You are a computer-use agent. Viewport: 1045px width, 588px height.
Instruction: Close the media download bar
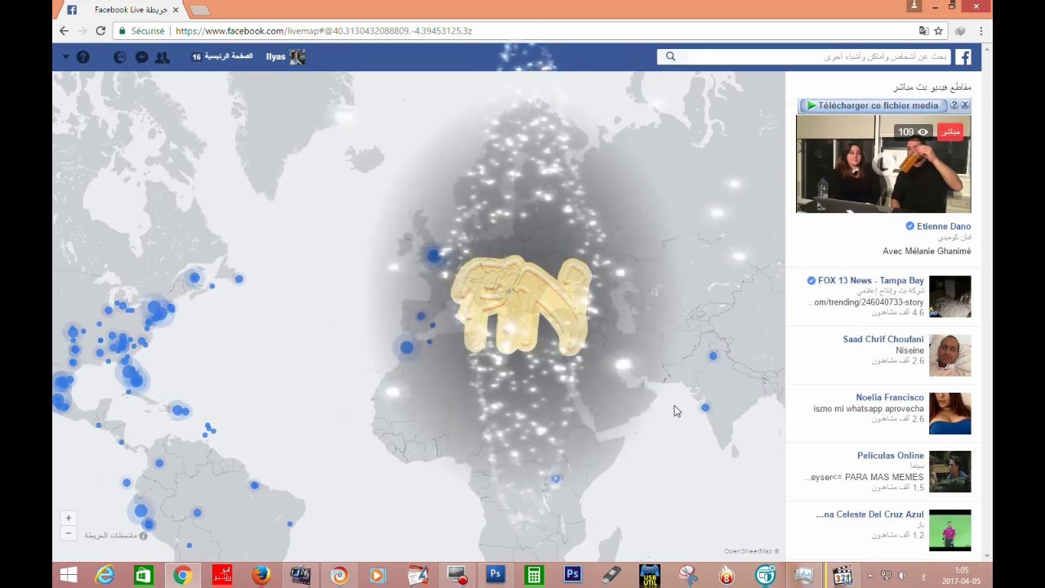coord(965,105)
